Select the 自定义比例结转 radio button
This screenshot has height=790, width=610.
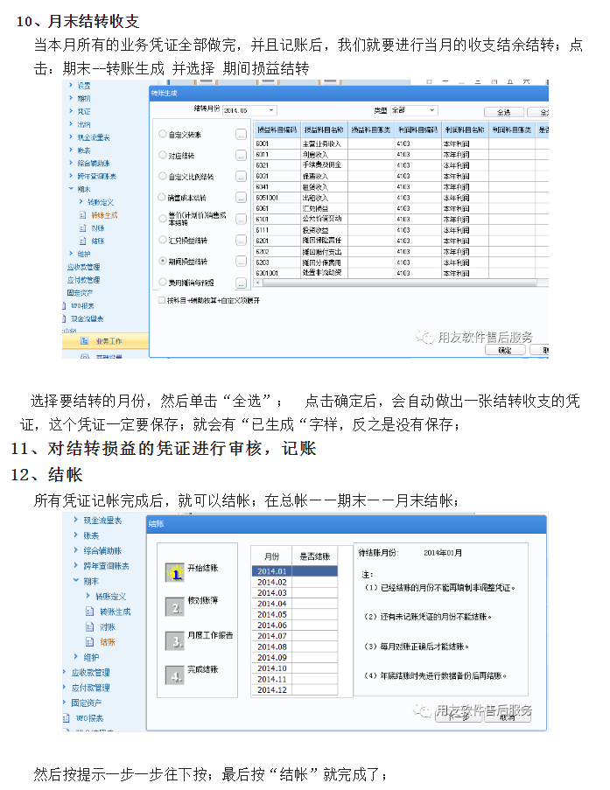click(162, 177)
